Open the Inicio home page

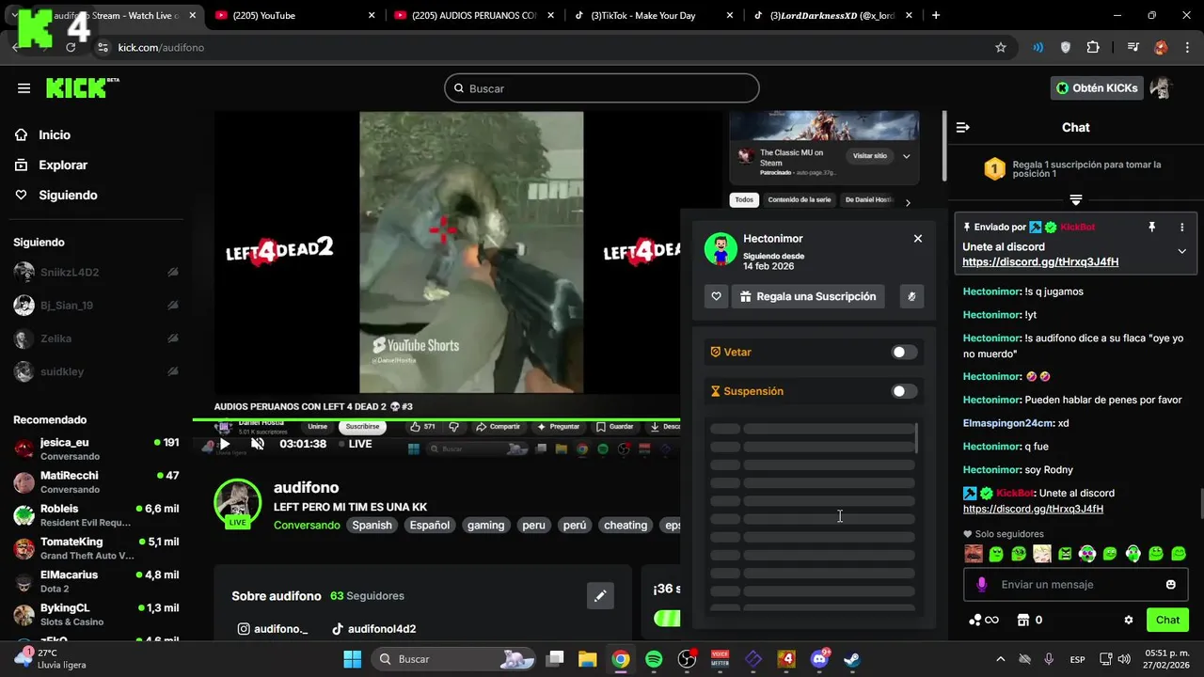pyautogui.click(x=43, y=134)
